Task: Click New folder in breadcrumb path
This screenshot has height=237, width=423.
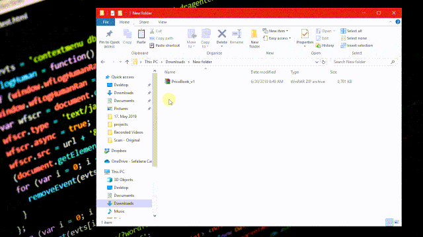Action: pyautogui.click(x=202, y=62)
